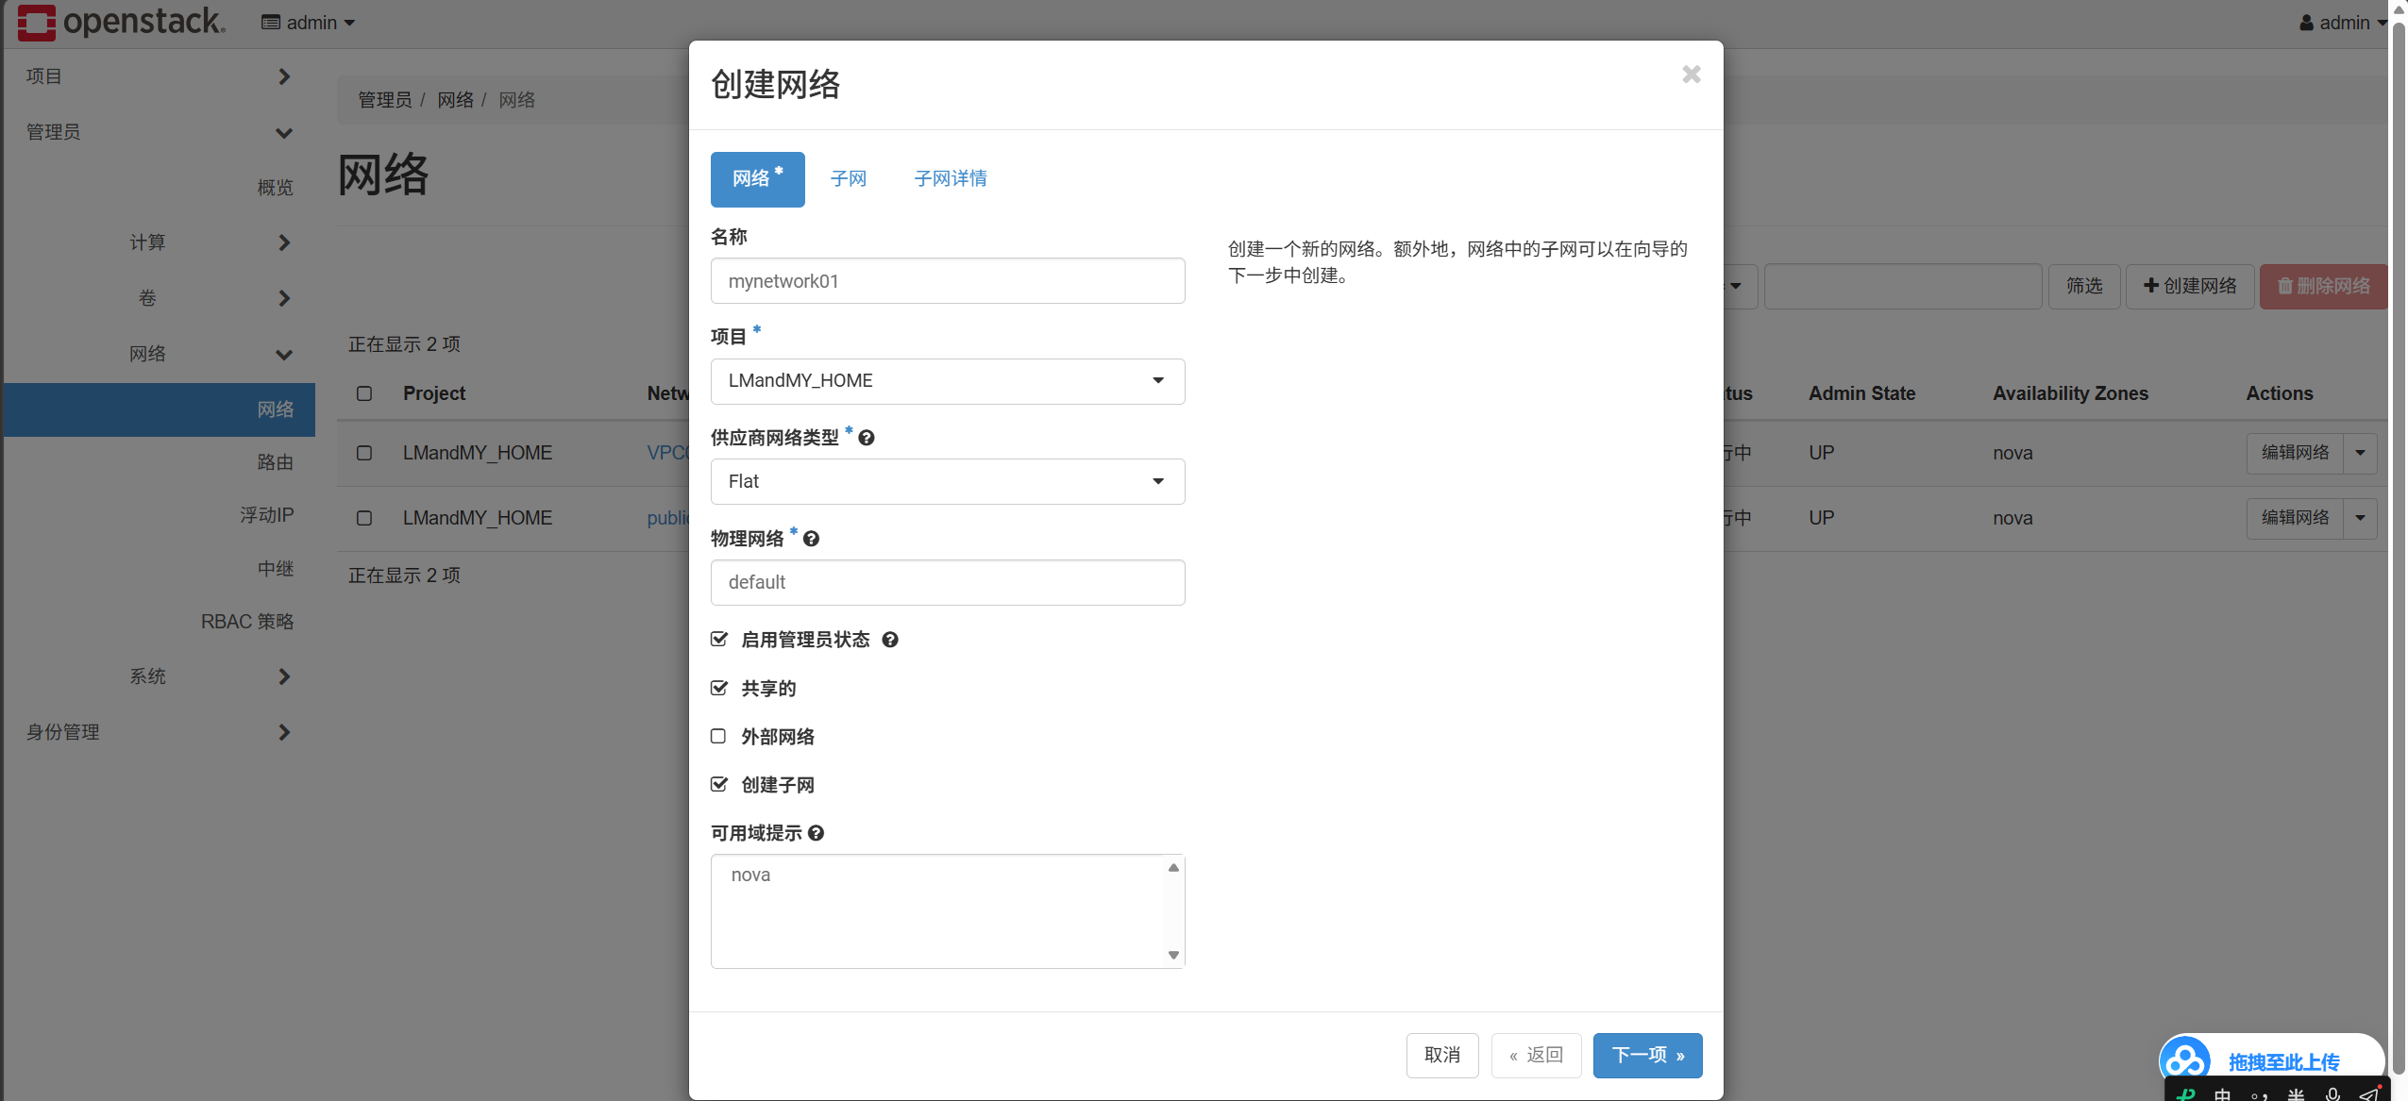Open actions dropdown arrow for first network row
2408x1101 pixels.
click(2360, 453)
